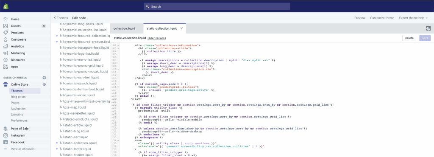This screenshot has width=434, height=157.
Task: View Online Store using eye icon
Action: [44, 84]
